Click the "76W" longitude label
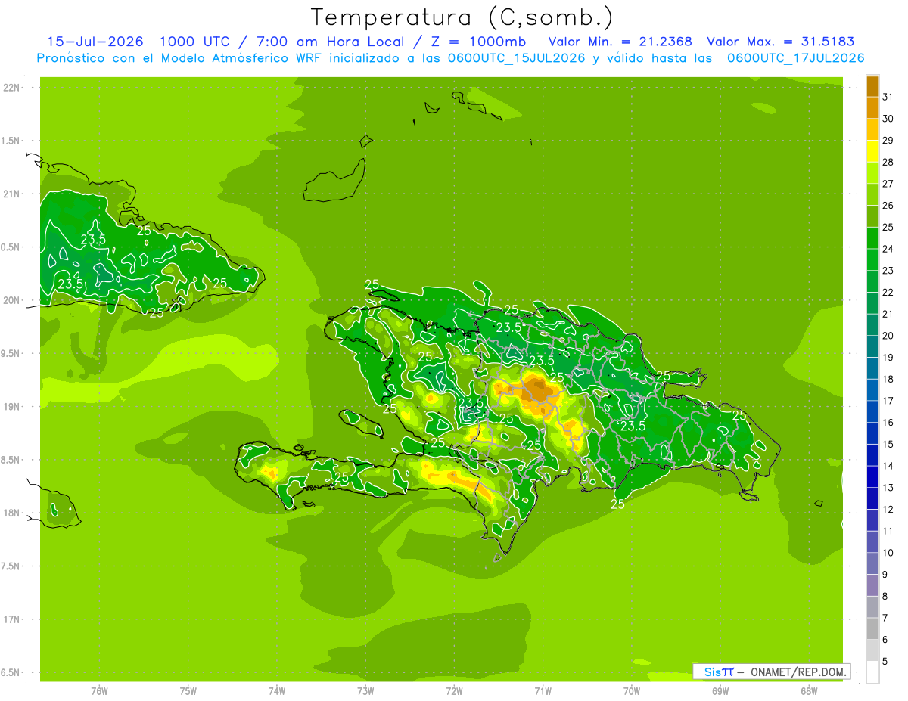908x701 pixels. pos(99,691)
